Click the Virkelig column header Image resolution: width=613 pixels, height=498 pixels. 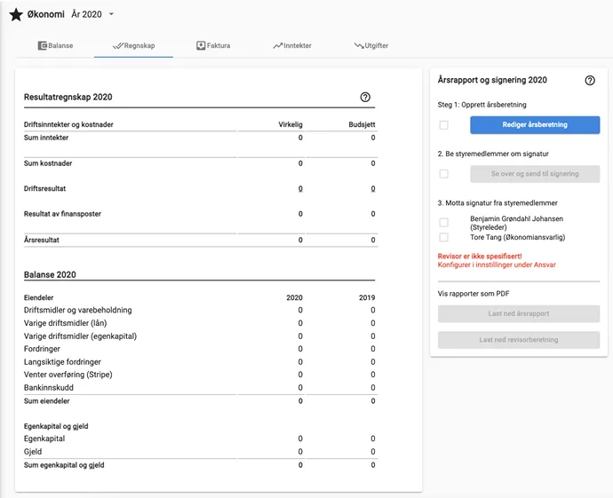[x=291, y=124]
